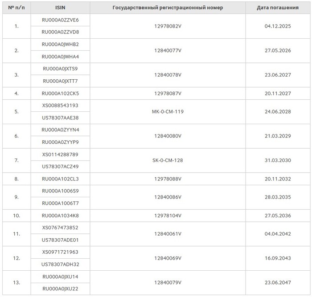Image resolution: width=312 pixels, height=297 pixels.
Task: Select ISIN cell RU000A0ZZVE6
Action: pyautogui.click(x=60, y=20)
